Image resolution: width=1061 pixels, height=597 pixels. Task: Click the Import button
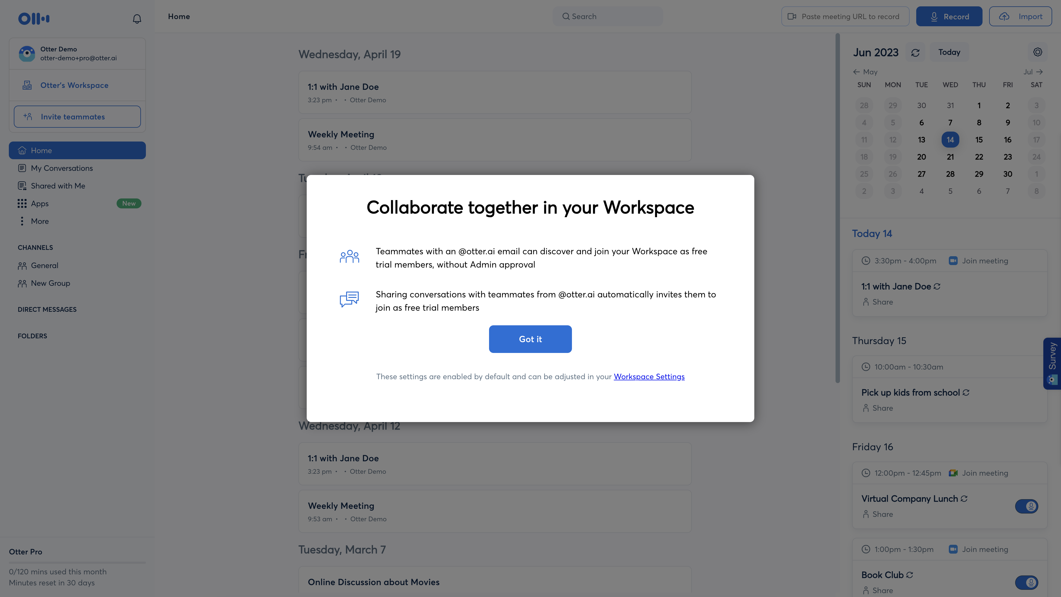click(x=1020, y=17)
